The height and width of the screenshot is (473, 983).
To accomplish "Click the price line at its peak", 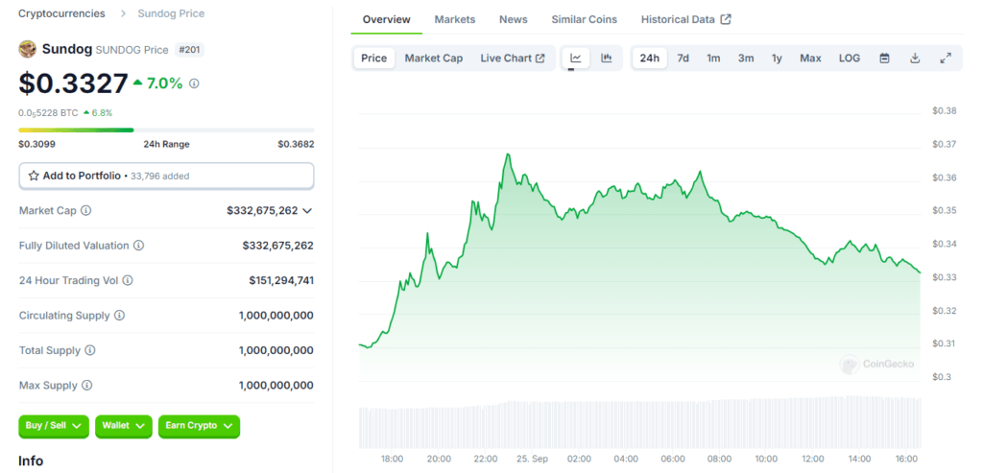I will (508, 154).
